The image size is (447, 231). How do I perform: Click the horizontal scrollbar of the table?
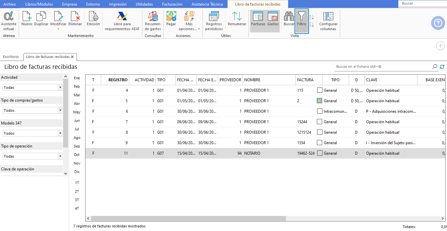pos(189,218)
